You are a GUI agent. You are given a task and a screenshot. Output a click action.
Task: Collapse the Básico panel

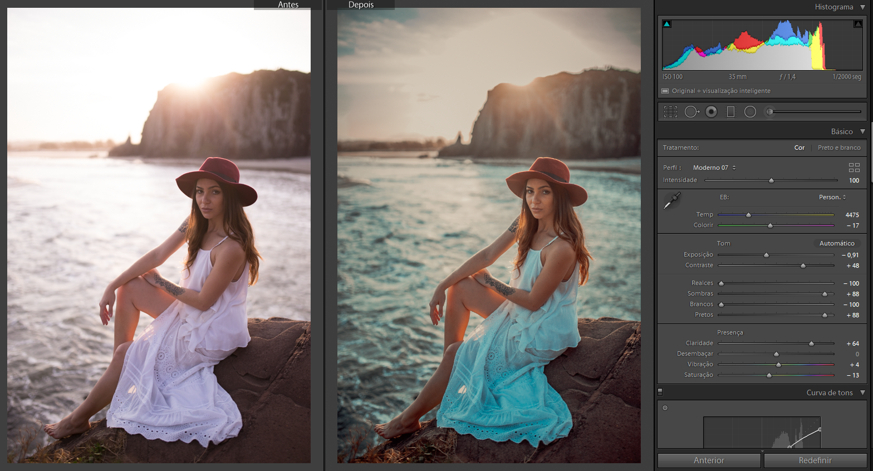(x=862, y=131)
